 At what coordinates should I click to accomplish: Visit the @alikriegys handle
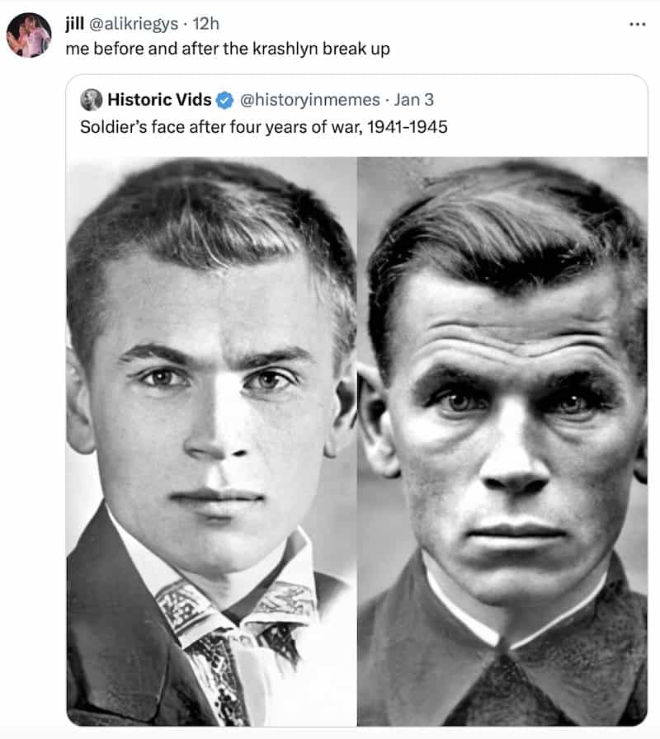134,24
